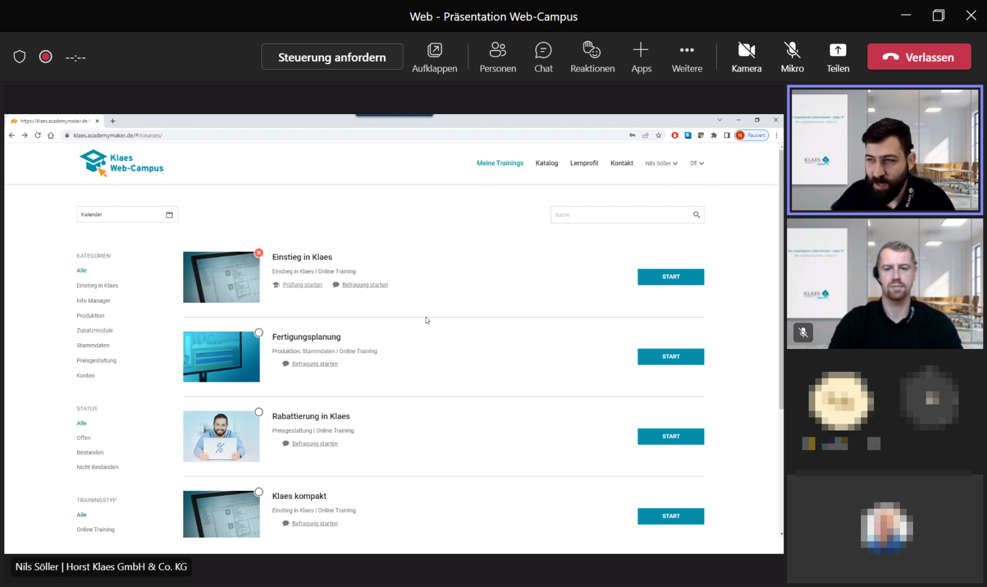Select the Zusatzmodule category
This screenshot has height=587, width=987.
point(95,330)
